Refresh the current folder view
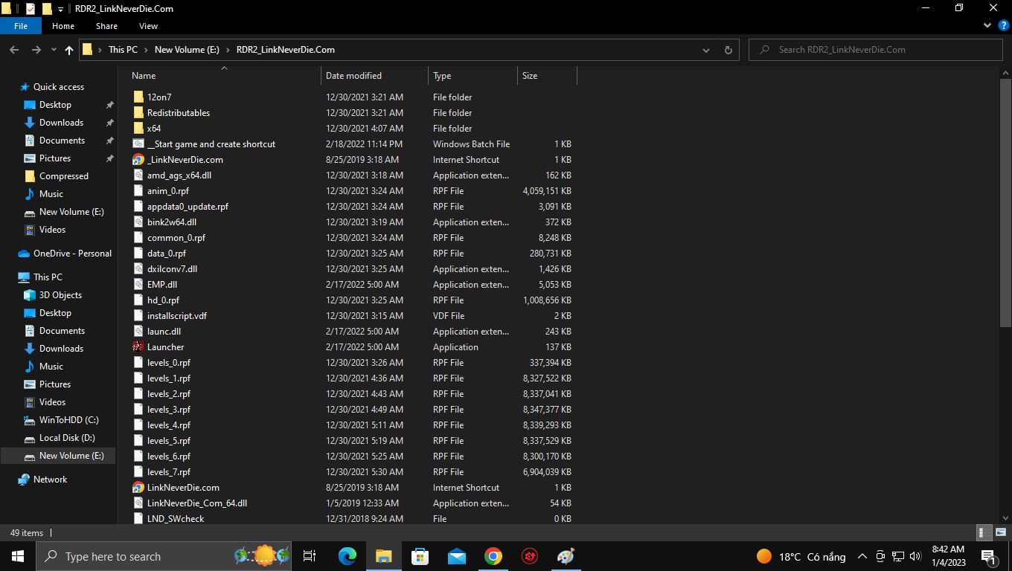Image resolution: width=1012 pixels, height=571 pixels. tap(728, 50)
